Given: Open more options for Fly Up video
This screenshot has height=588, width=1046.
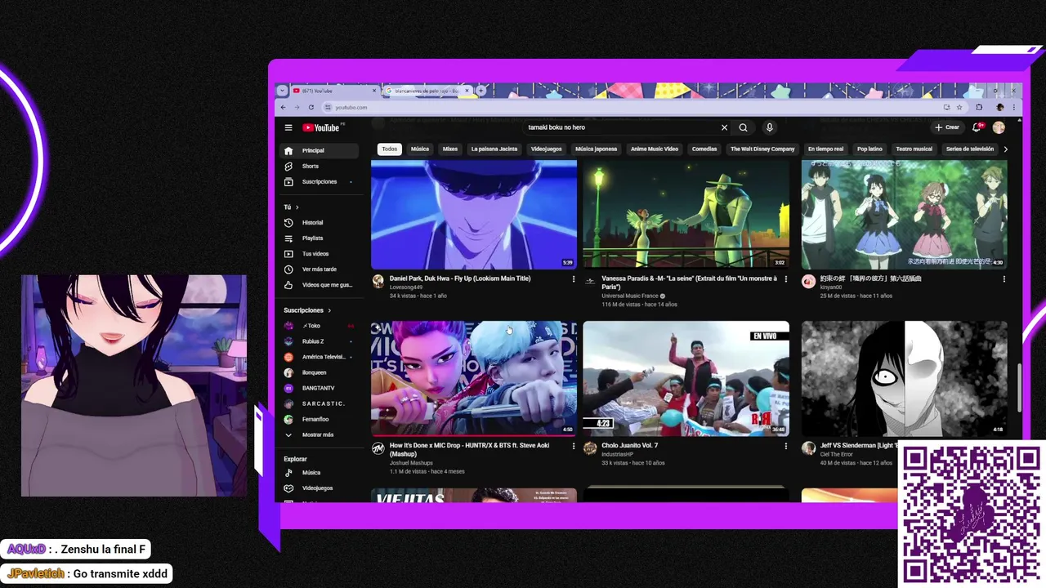Looking at the screenshot, I should click(x=574, y=279).
